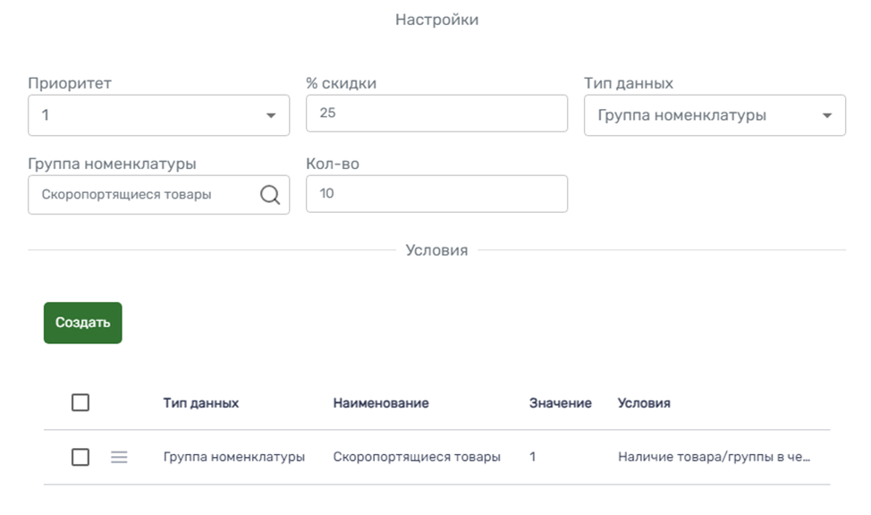
Task: Select the Условия column header in table
Action: 644,403
